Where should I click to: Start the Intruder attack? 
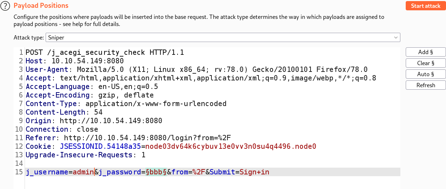click(425, 6)
